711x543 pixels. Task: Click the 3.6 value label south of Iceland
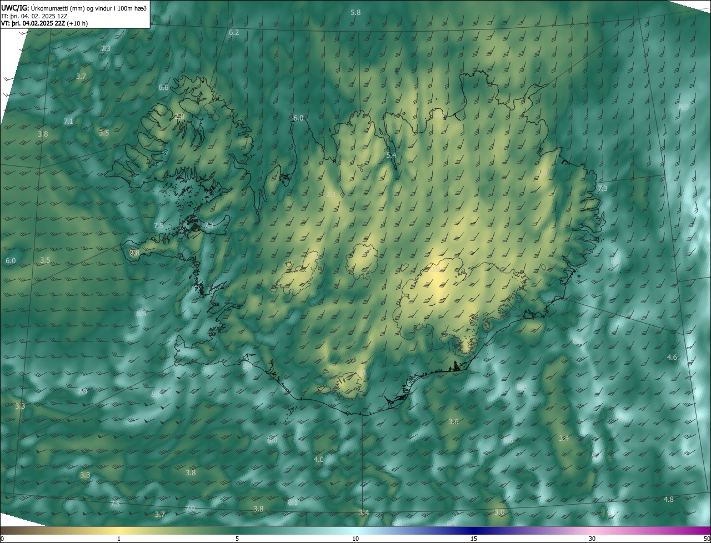(453, 422)
